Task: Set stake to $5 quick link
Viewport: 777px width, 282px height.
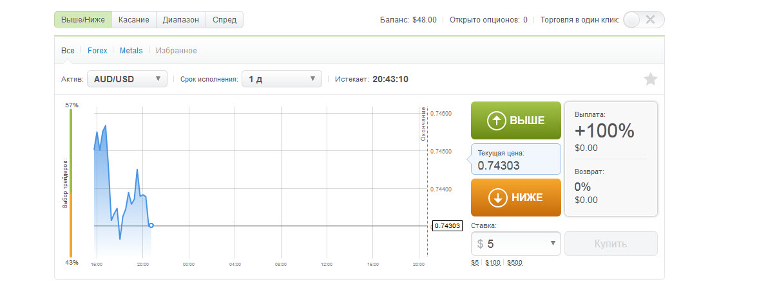Action: pyautogui.click(x=475, y=263)
